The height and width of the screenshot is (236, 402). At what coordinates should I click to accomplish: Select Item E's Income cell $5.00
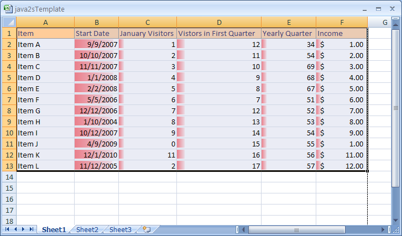click(342, 88)
